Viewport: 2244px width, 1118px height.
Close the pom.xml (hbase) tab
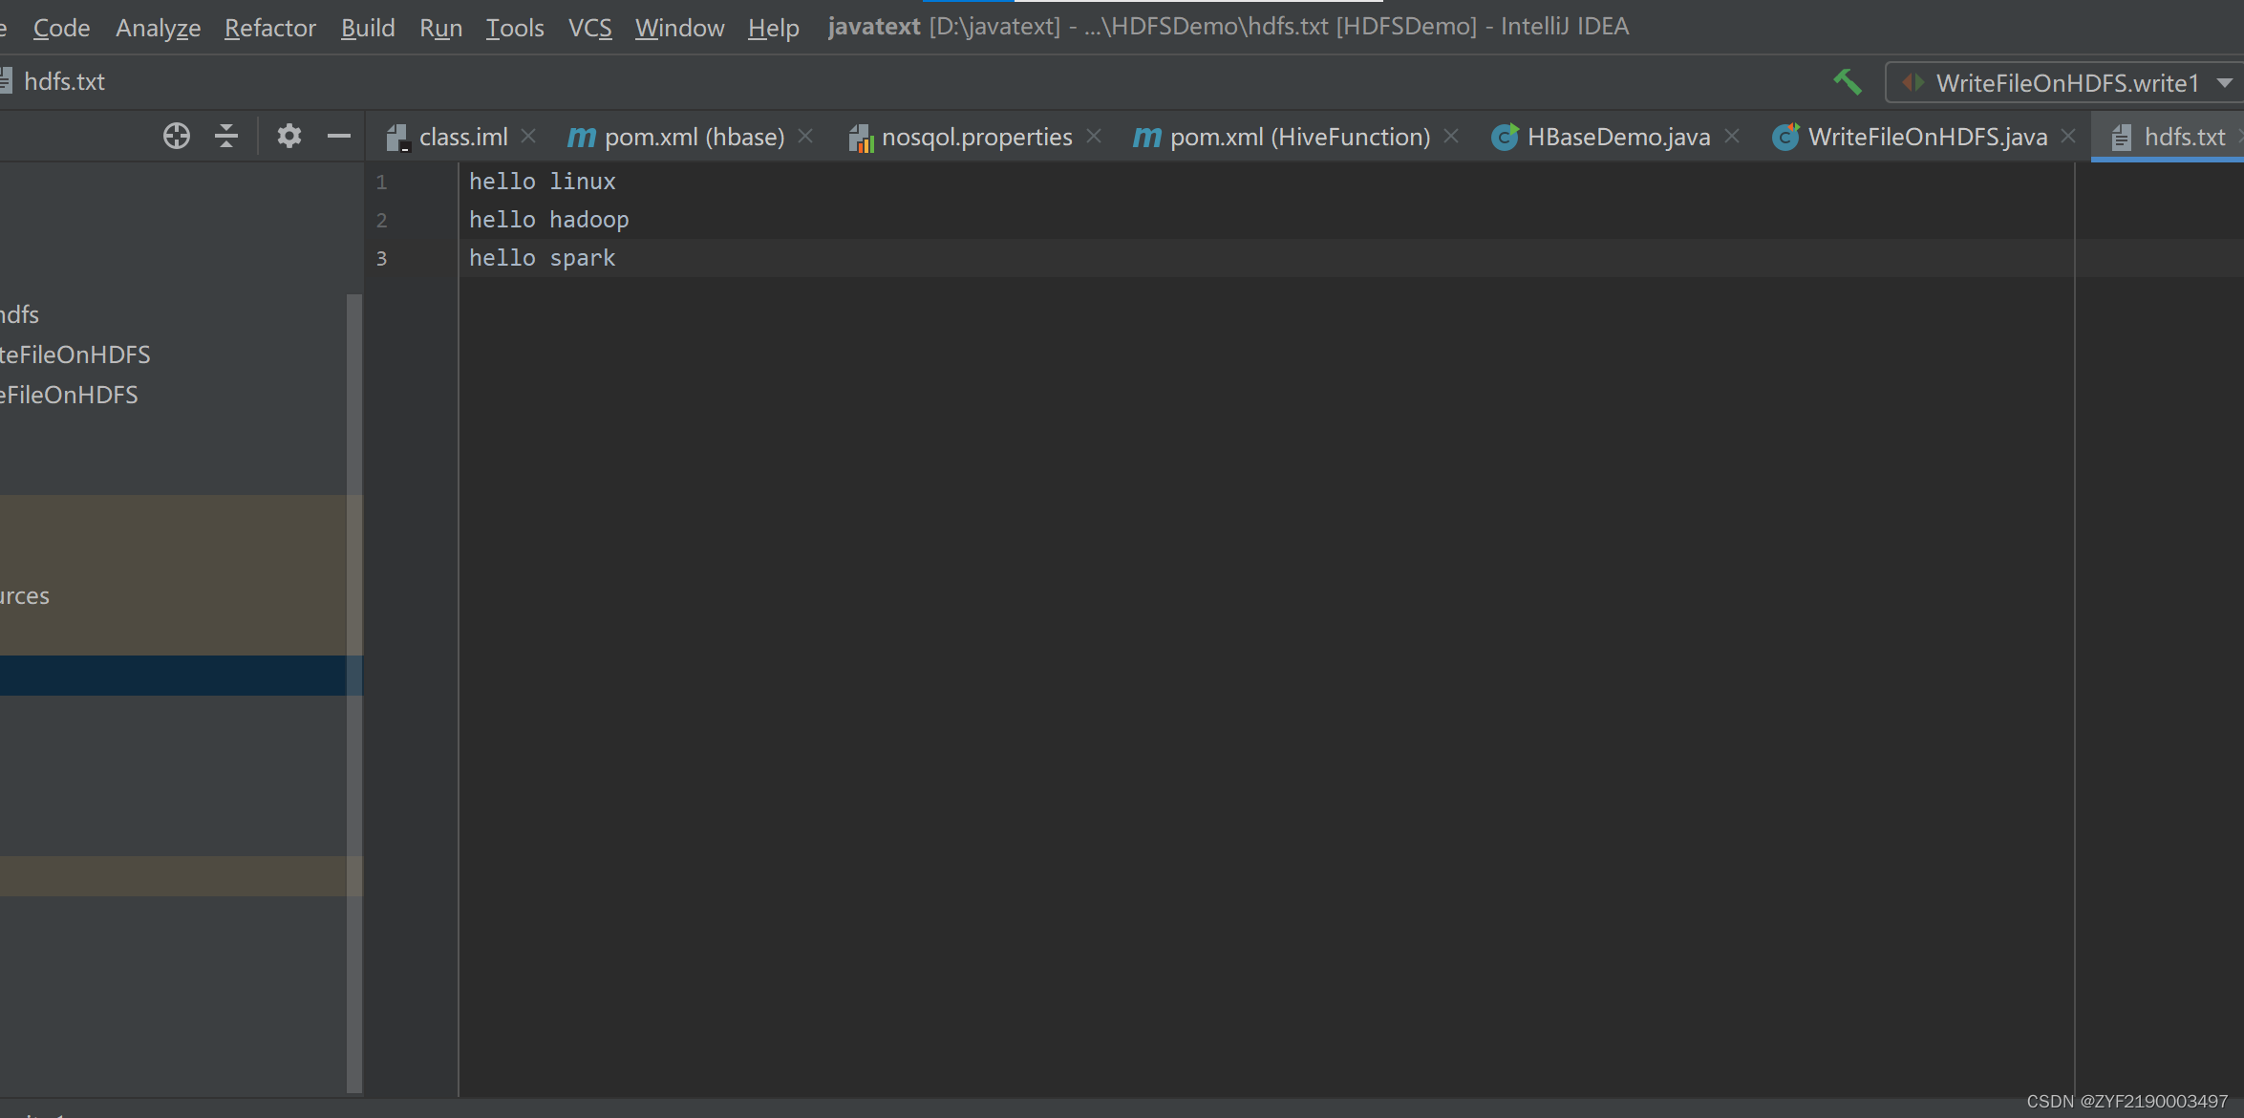(805, 137)
